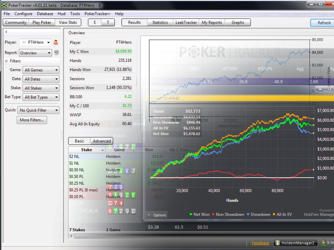Click the HoldemManager2 taskbar icon
Screen dimensions: 334x250
point(295,243)
